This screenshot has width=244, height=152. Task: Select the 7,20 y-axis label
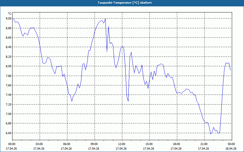click(9, 104)
